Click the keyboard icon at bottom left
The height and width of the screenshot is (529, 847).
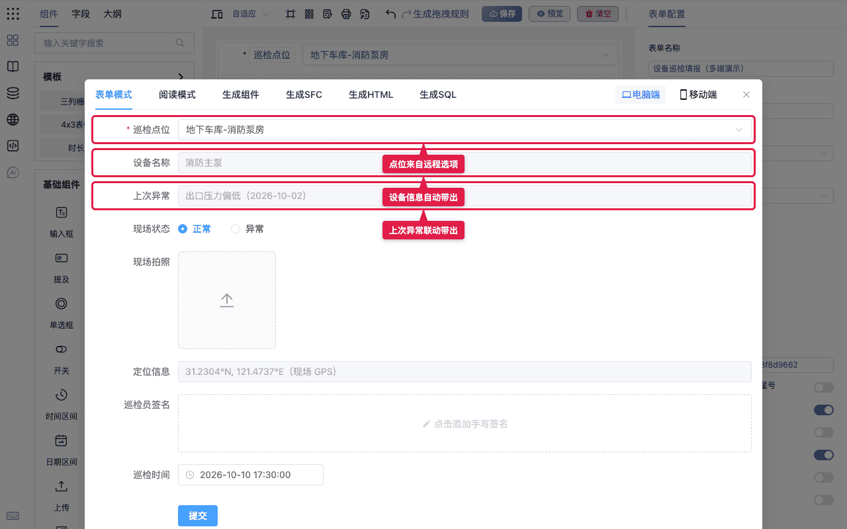coord(13,516)
